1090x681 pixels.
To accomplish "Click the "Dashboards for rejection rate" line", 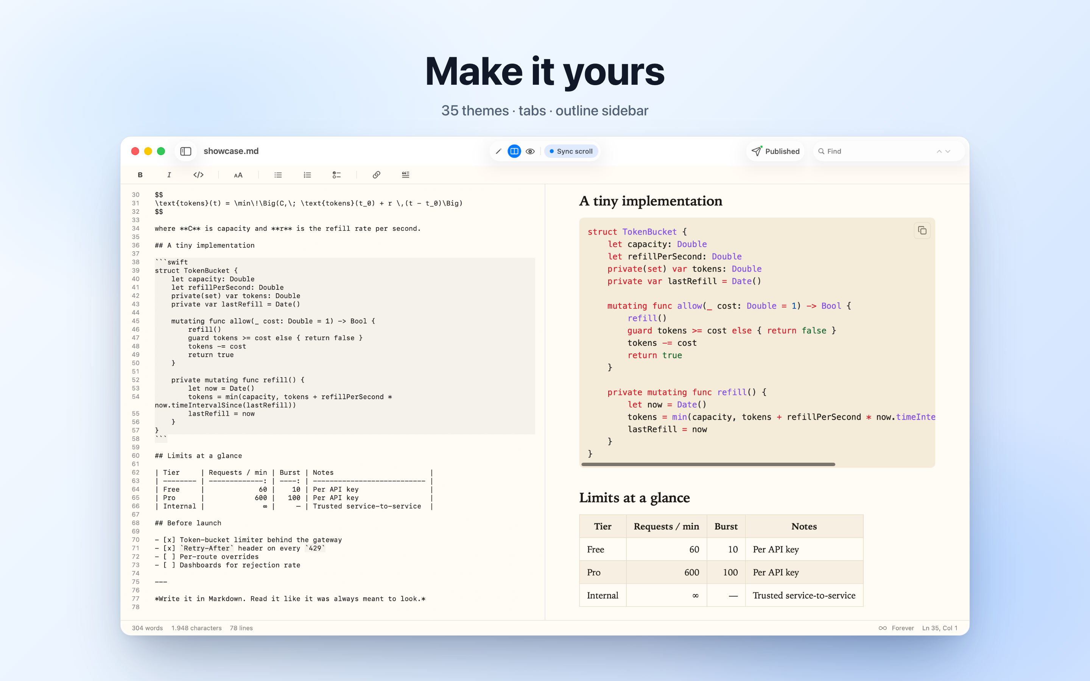I will click(x=227, y=565).
